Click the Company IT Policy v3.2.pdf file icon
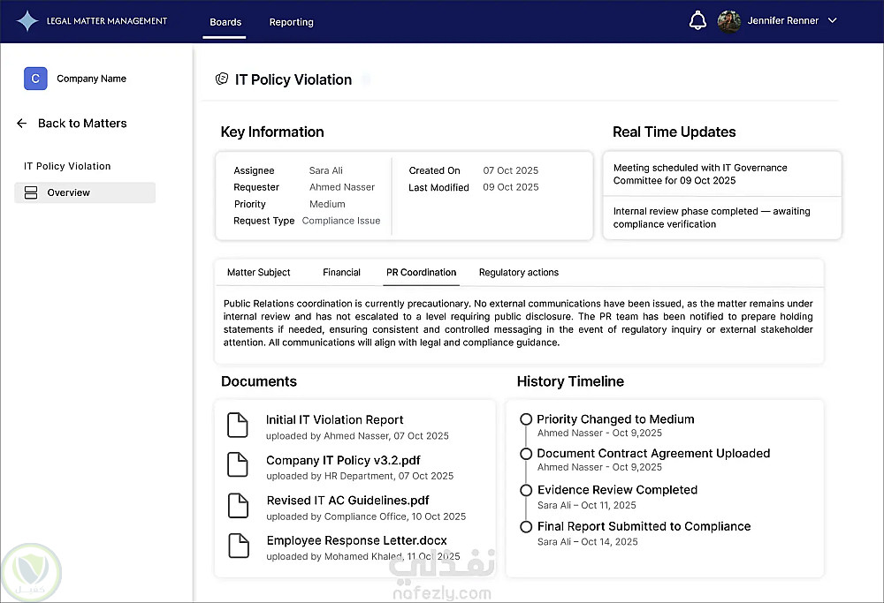The width and height of the screenshot is (884, 603). [x=238, y=465]
